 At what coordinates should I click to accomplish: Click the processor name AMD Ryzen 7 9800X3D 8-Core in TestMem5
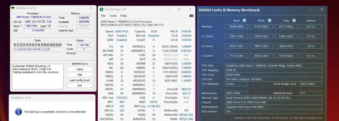[x=34, y=17]
